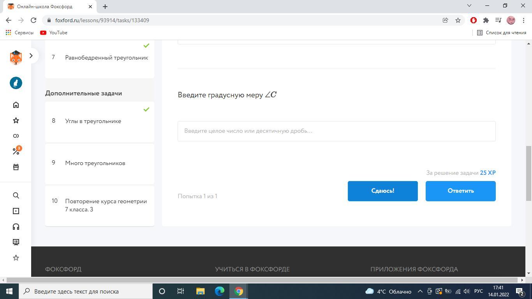
Task: Open Cortana circle icon in taskbar
Action: click(x=162, y=291)
